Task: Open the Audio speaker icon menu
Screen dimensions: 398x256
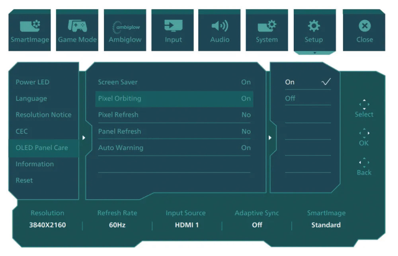Action: point(220,25)
